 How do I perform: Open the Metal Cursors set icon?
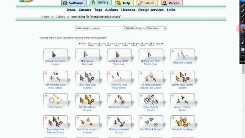coord(56,99)
